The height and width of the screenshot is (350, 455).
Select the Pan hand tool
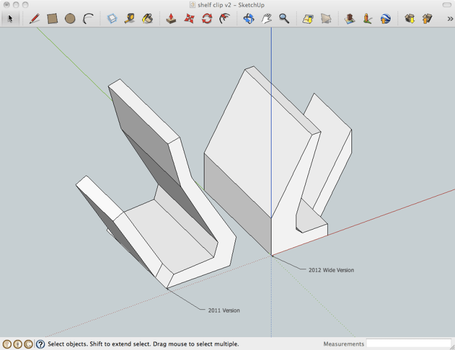(x=266, y=19)
